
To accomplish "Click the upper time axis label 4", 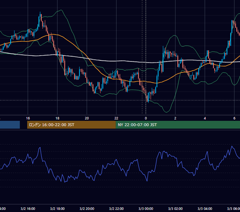I will (205, 118).
